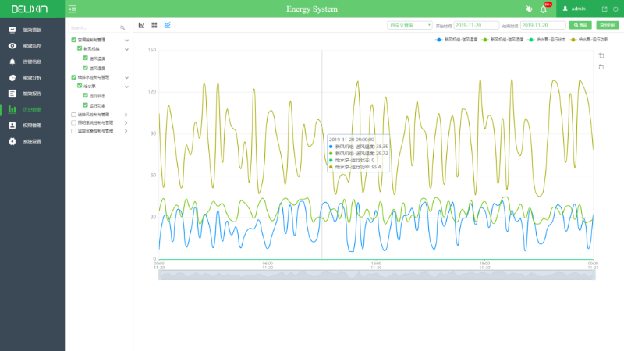Check the 照明系统控制与管理 checkbox
The width and height of the screenshot is (624, 351).
point(74,122)
